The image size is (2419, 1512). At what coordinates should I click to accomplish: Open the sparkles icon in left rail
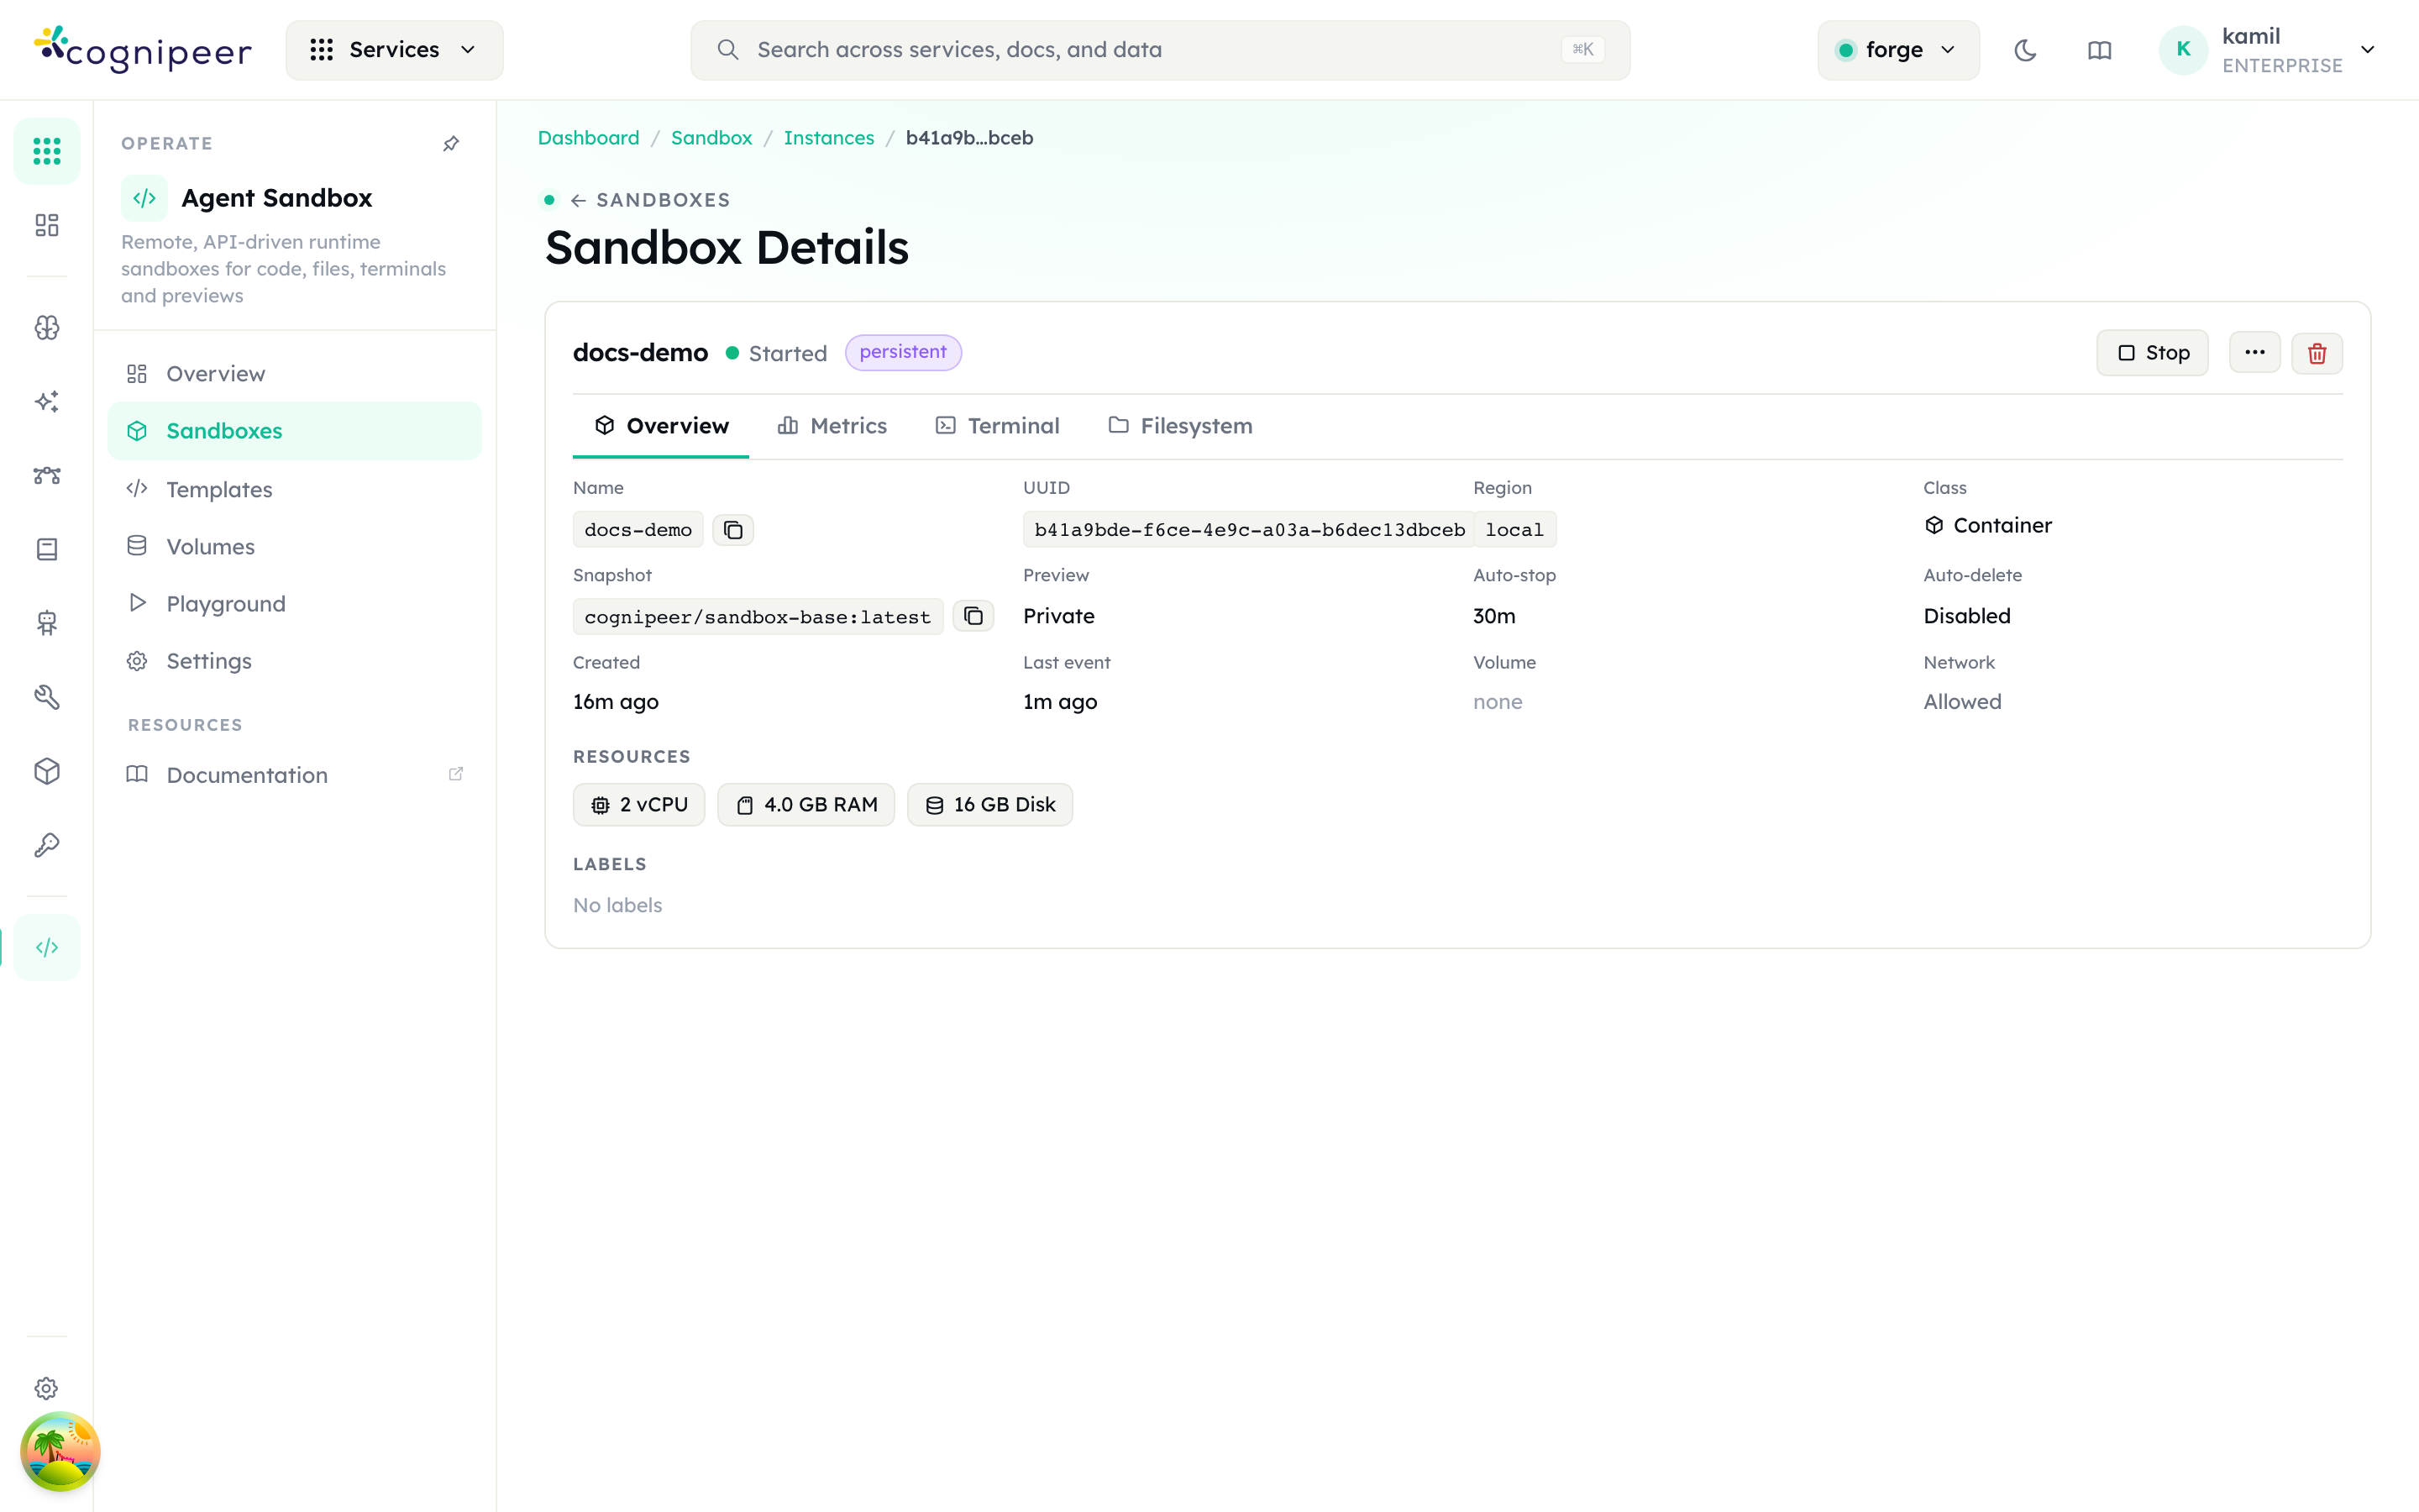pos(46,401)
